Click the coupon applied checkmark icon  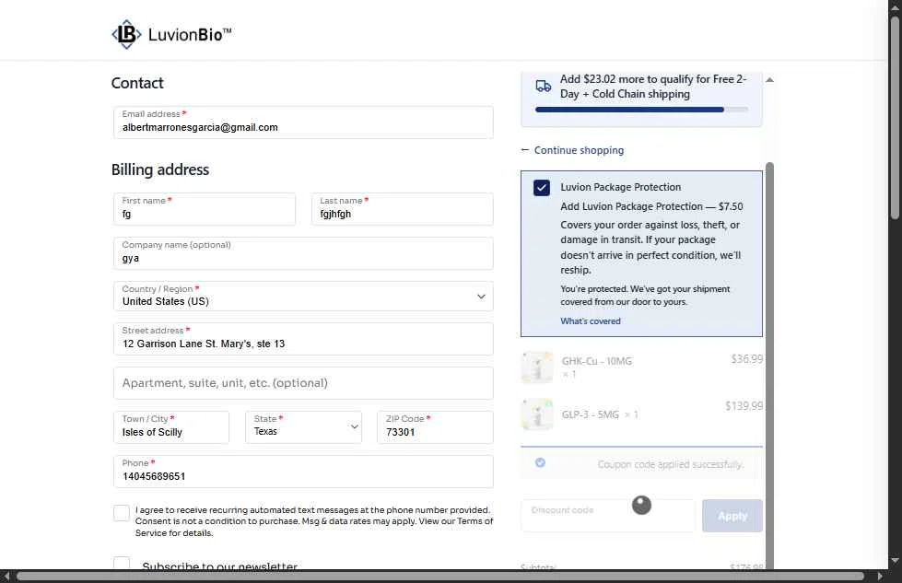[x=540, y=462]
